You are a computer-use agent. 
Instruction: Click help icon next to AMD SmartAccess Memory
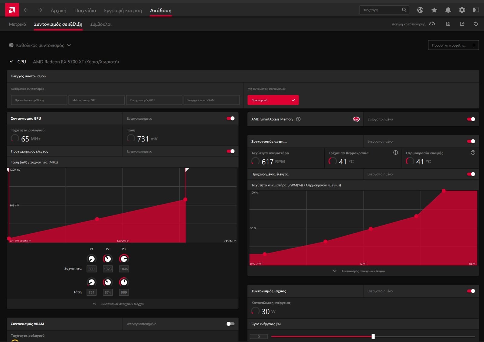[298, 119]
